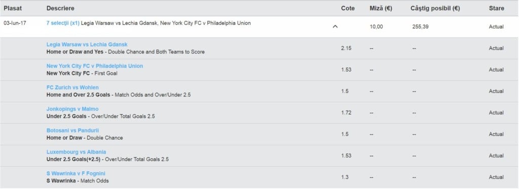The image size is (519, 189).
Task: Collapse the 7 selections bet row chevron
Action: click(335, 27)
